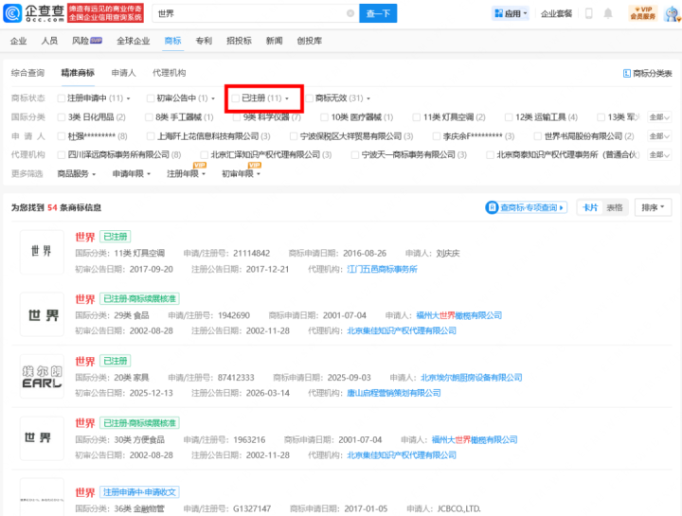Viewport: 682px width, 516px height.
Task: Open the 世界 trademark image for 21114842
Action: click(42, 252)
